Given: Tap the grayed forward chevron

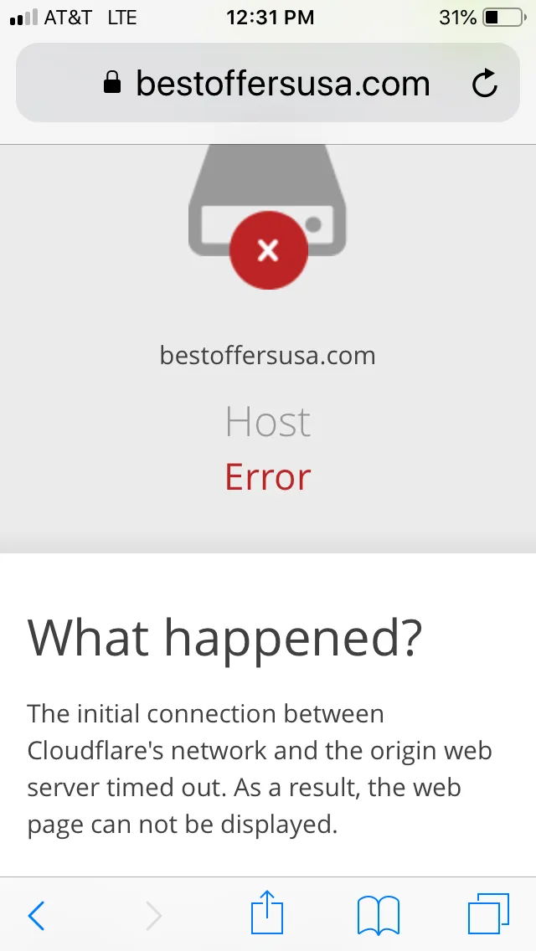Looking at the screenshot, I should [x=153, y=916].
